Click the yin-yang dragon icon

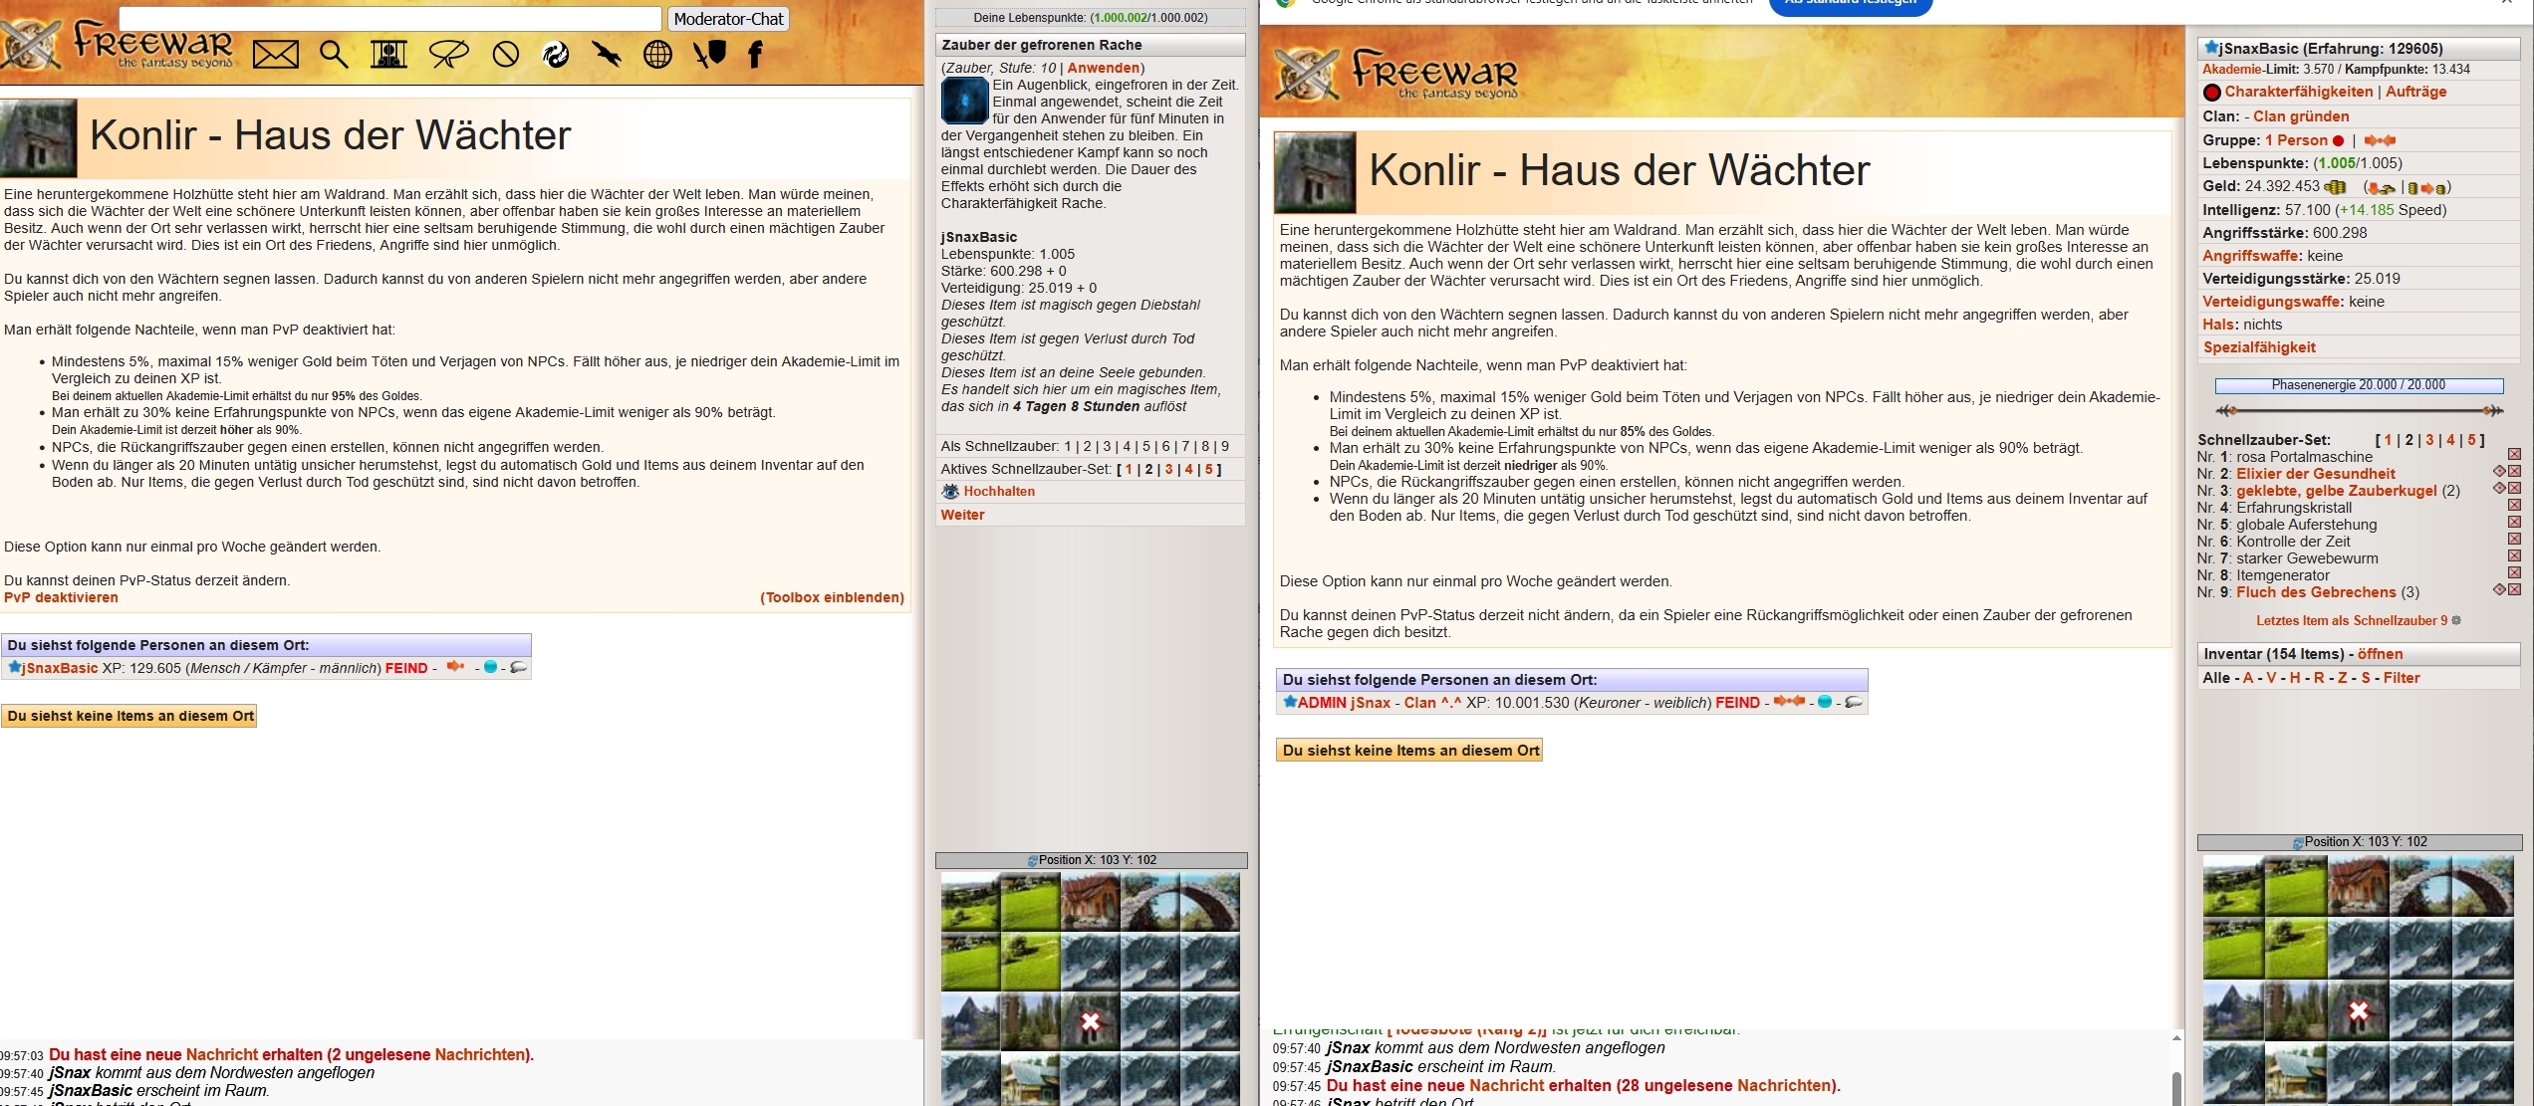coord(556,55)
